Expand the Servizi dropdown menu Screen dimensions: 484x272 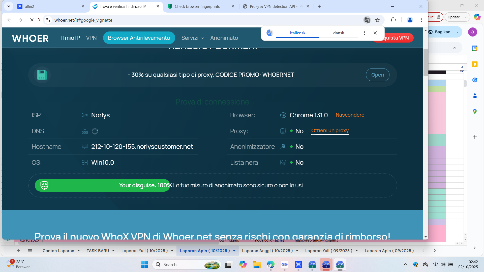193,38
